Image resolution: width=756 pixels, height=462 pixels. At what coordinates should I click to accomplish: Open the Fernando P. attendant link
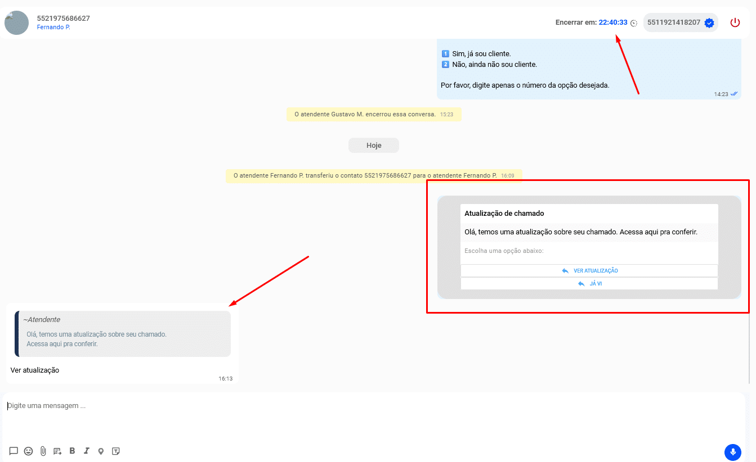53,26
